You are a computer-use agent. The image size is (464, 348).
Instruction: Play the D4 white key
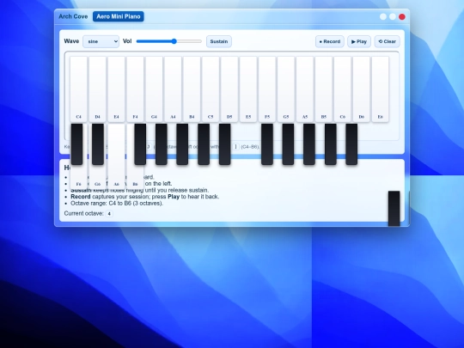coord(97,89)
